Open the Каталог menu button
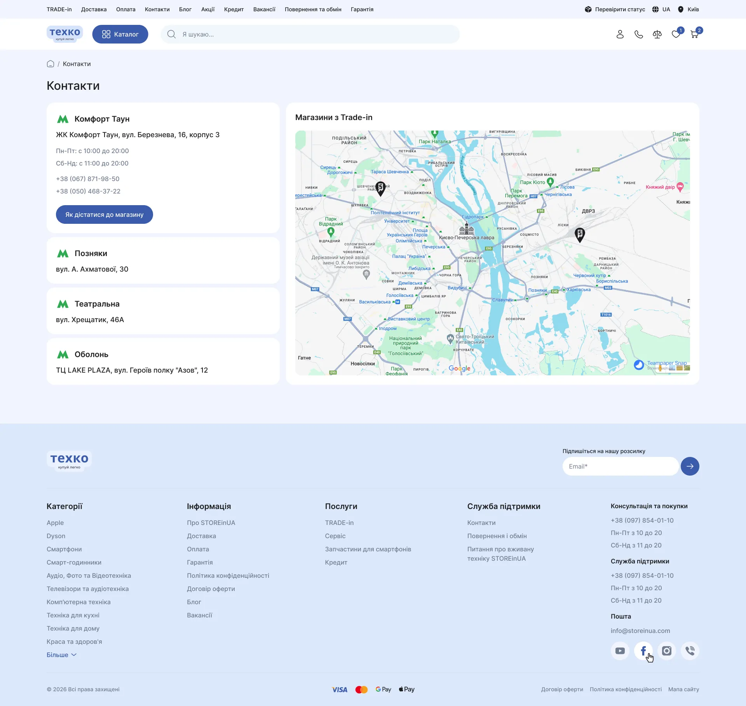746x706 pixels. click(x=120, y=34)
